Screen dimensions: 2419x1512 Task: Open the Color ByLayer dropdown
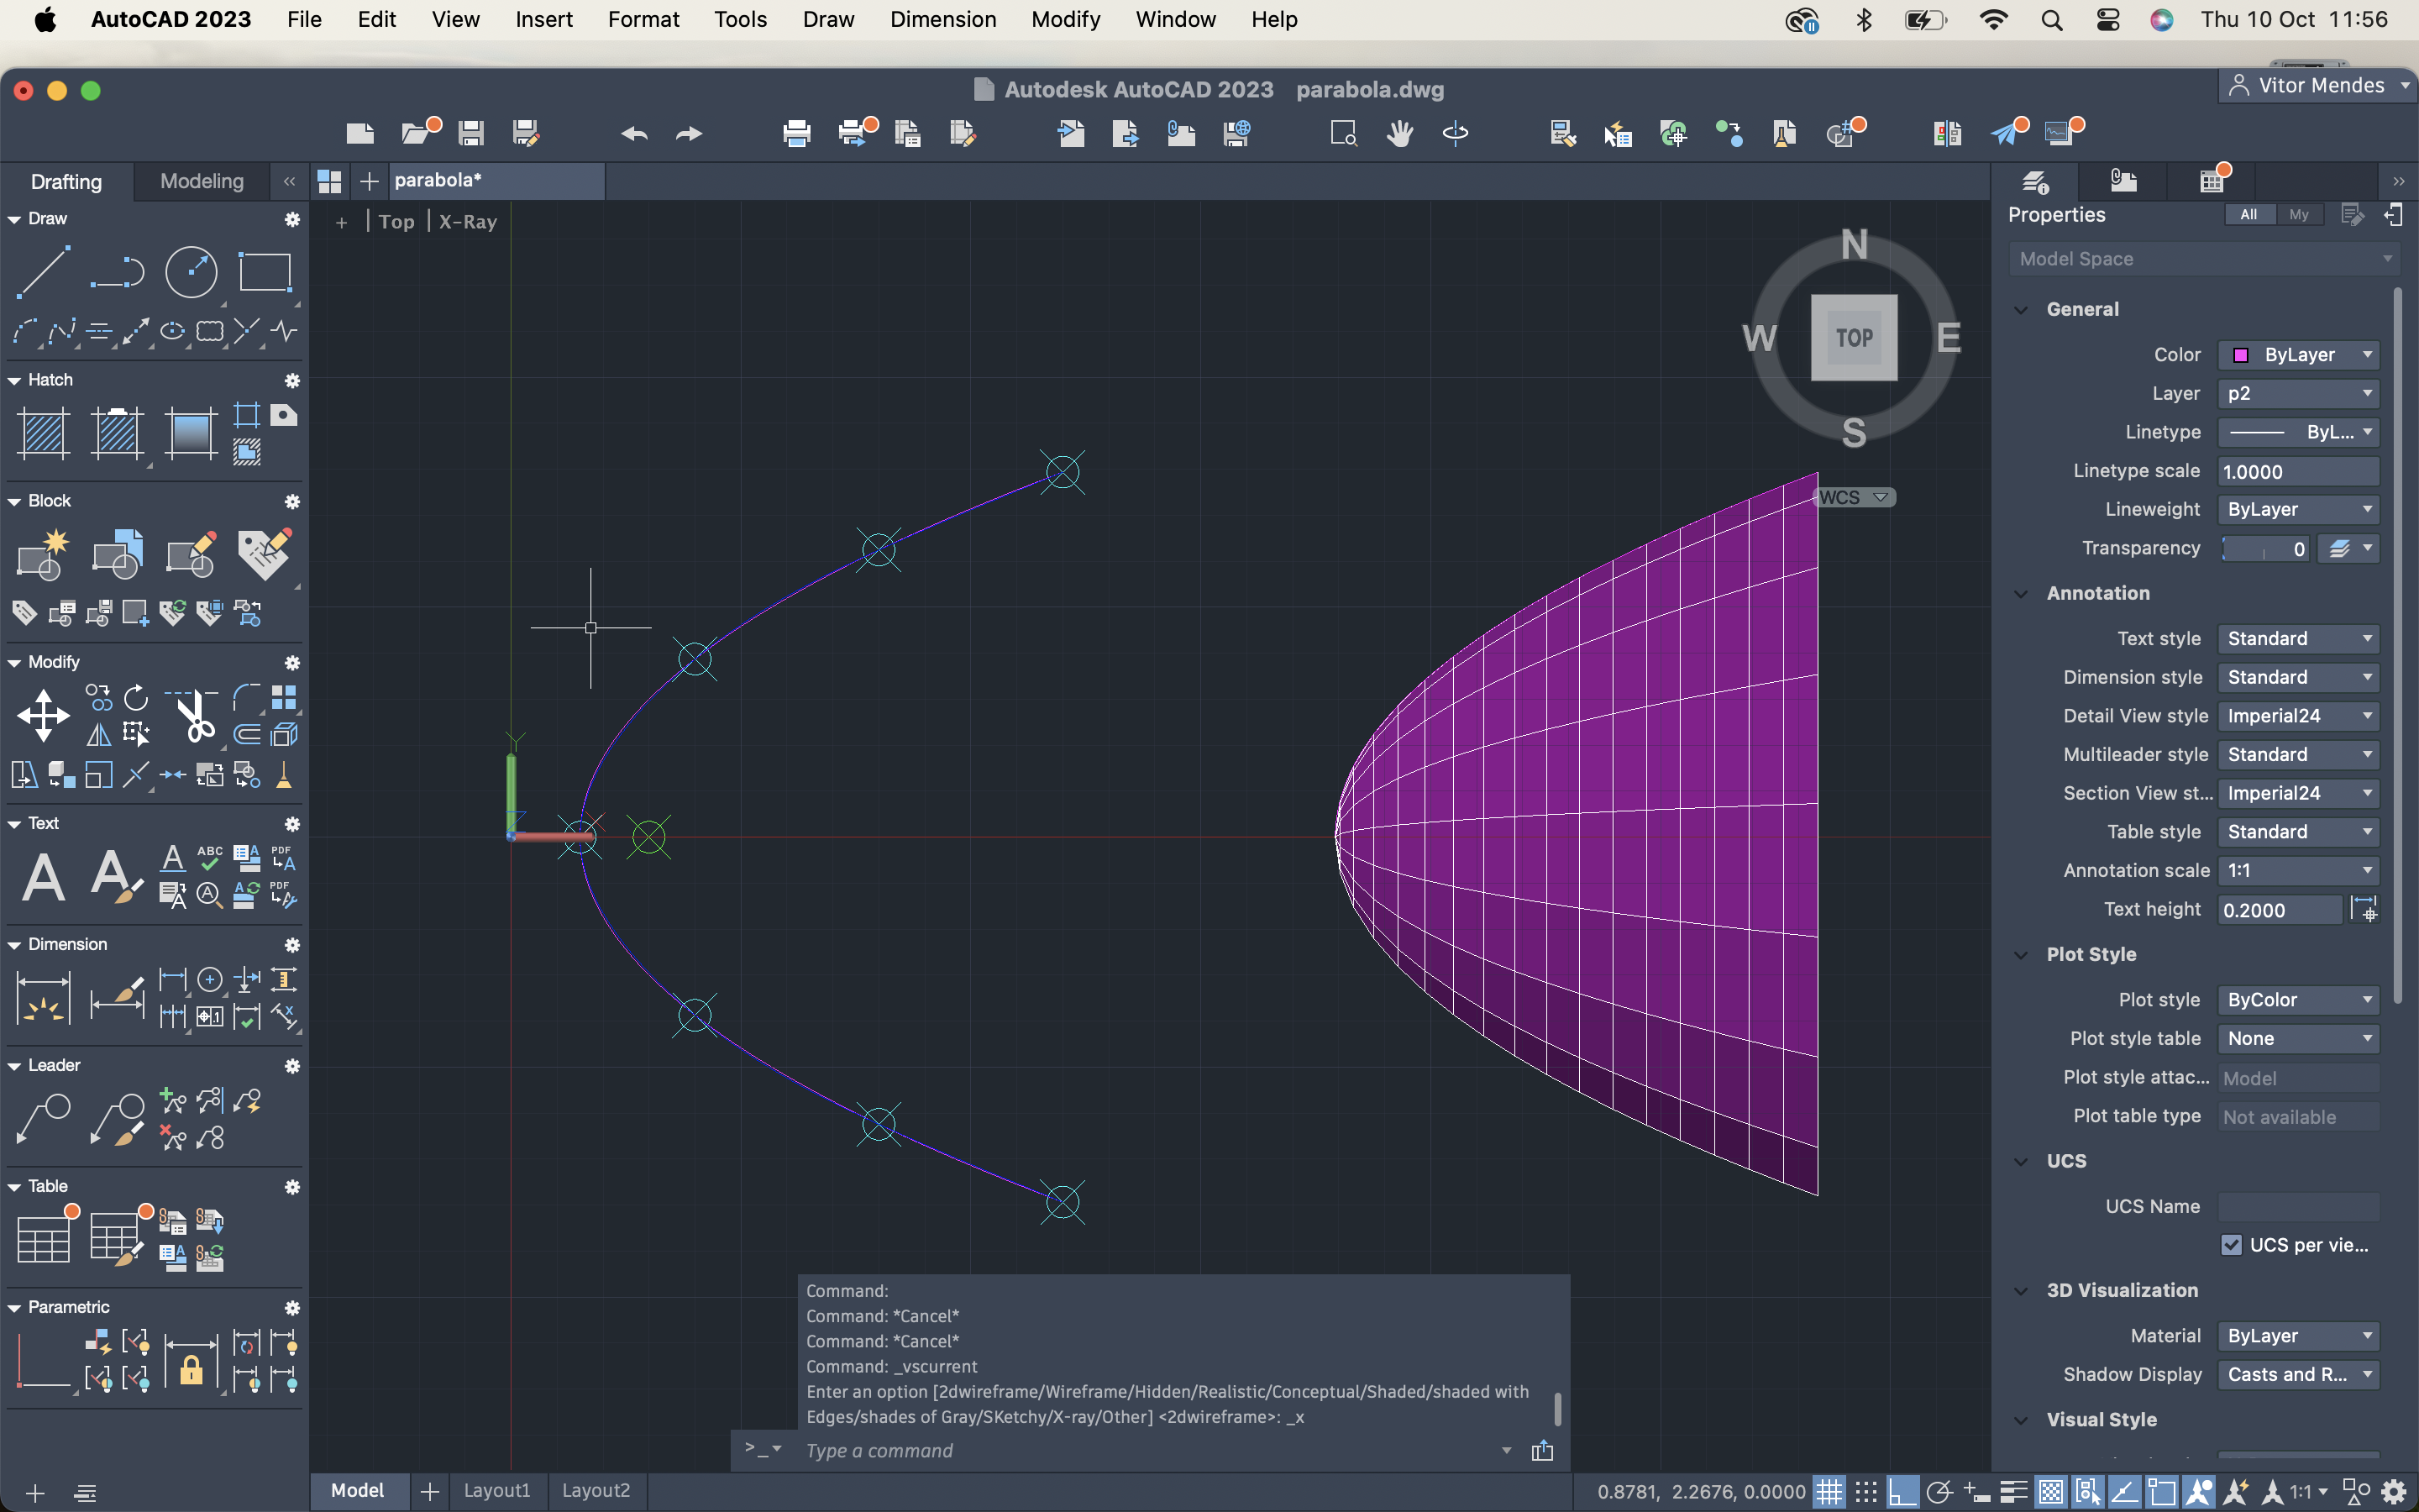pyautogui.click(x=2298, y=354)
